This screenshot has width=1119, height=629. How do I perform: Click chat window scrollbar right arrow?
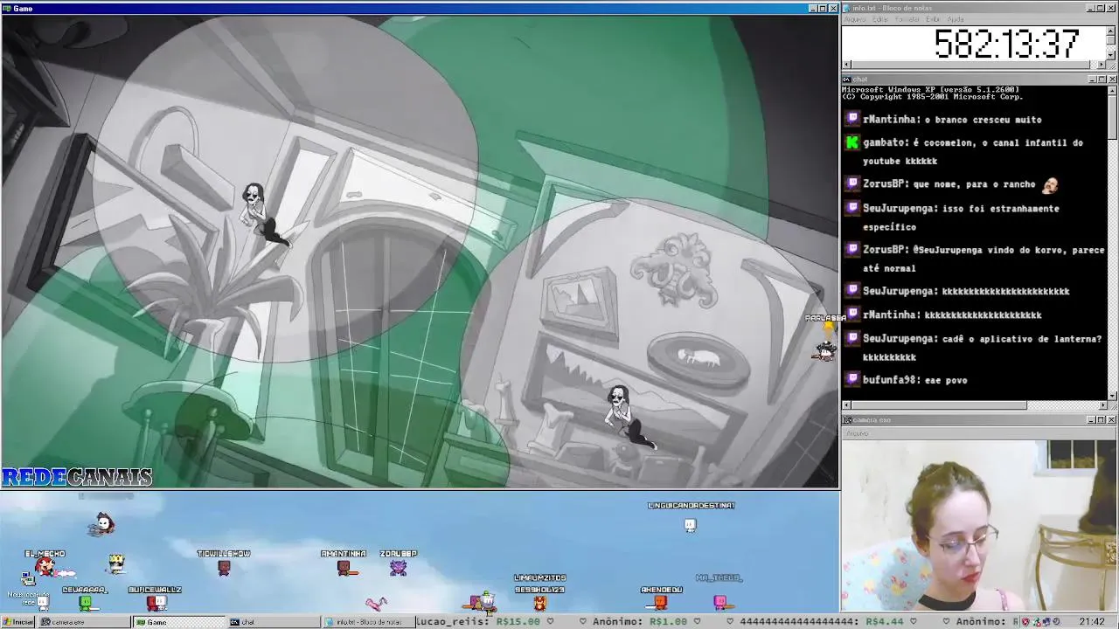(x=1102, y=405)
